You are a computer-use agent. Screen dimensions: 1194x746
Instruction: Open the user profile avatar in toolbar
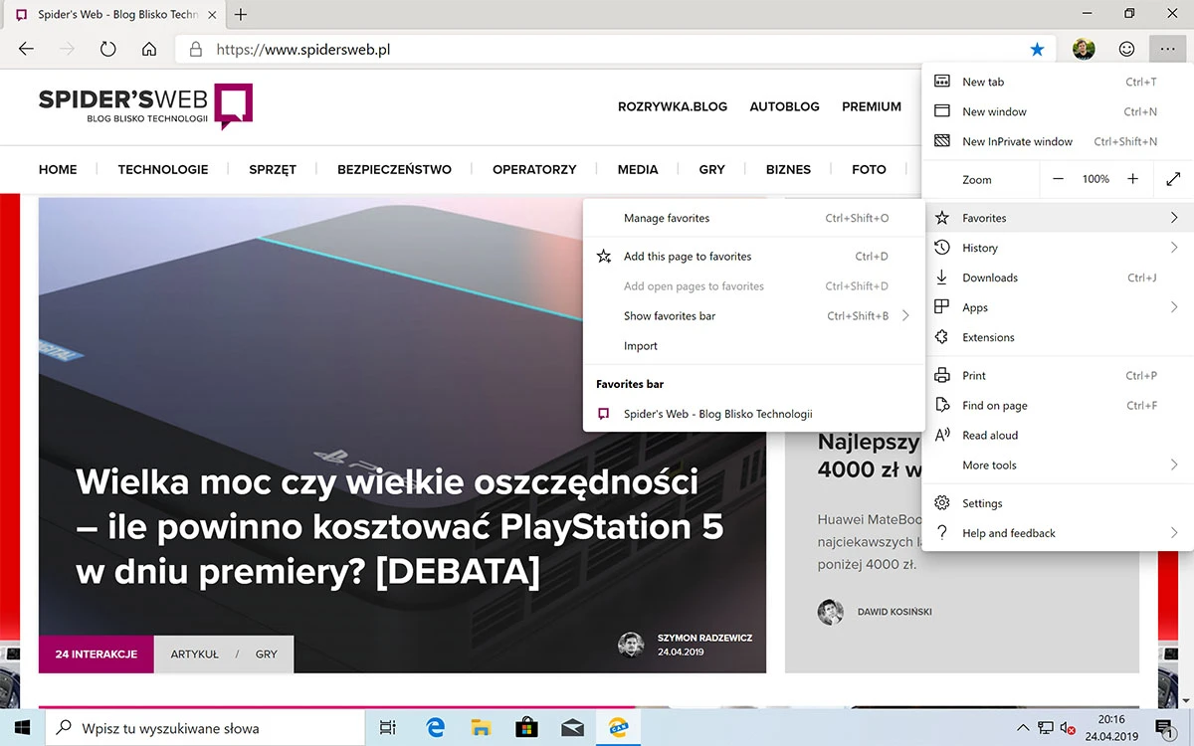point(1084,49)
